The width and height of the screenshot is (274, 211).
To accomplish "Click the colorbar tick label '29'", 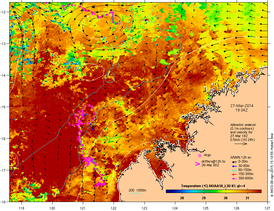I will 204,198.
